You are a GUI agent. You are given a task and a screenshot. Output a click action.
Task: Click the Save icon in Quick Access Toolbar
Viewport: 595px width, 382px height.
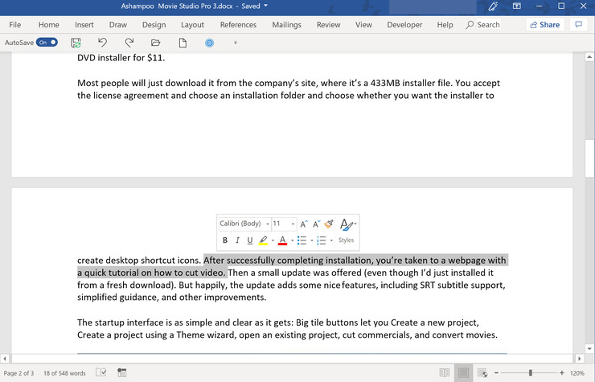(76, 43)
